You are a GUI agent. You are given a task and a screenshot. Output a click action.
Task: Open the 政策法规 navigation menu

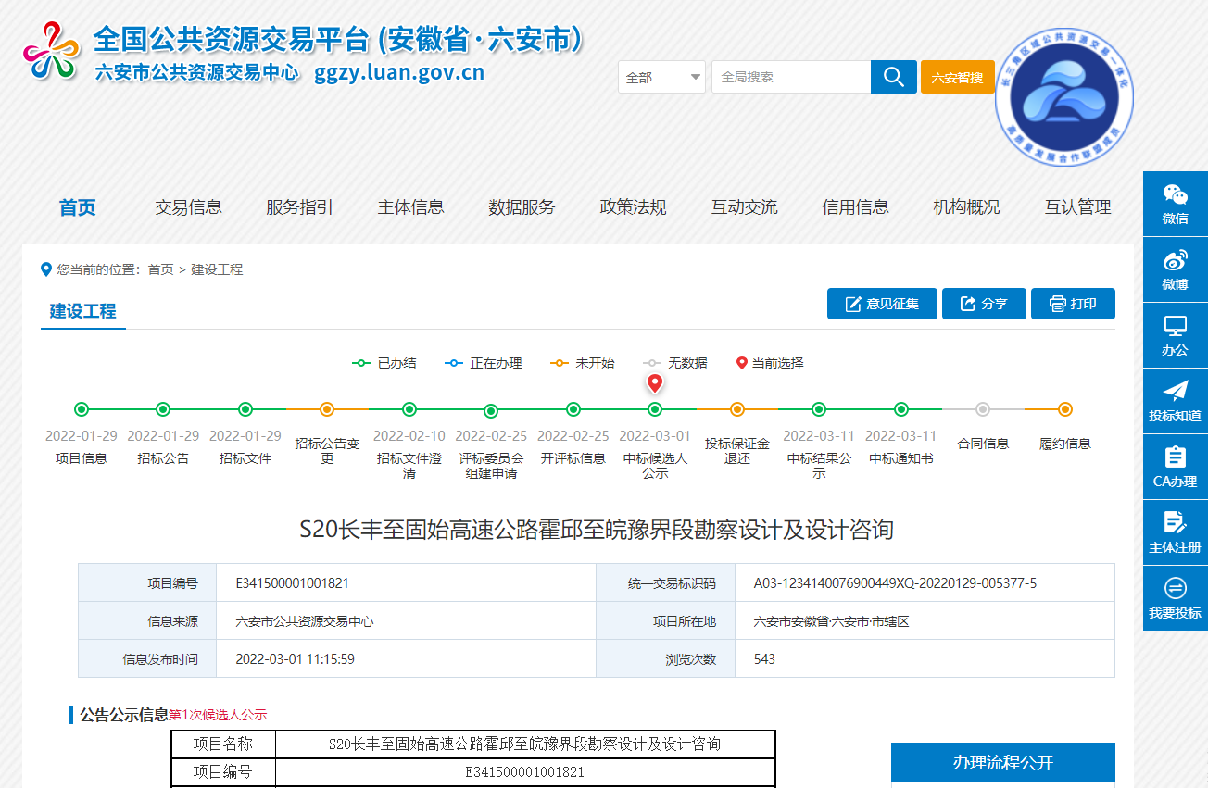[x=633, y=207]
